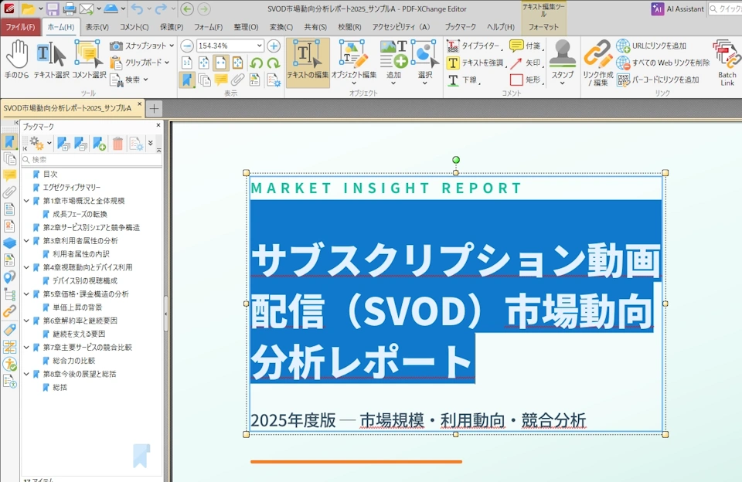Viewport: 742px width, 482px height.
Task: Click the bookmark 検索 search field
Action: point(92,160)
